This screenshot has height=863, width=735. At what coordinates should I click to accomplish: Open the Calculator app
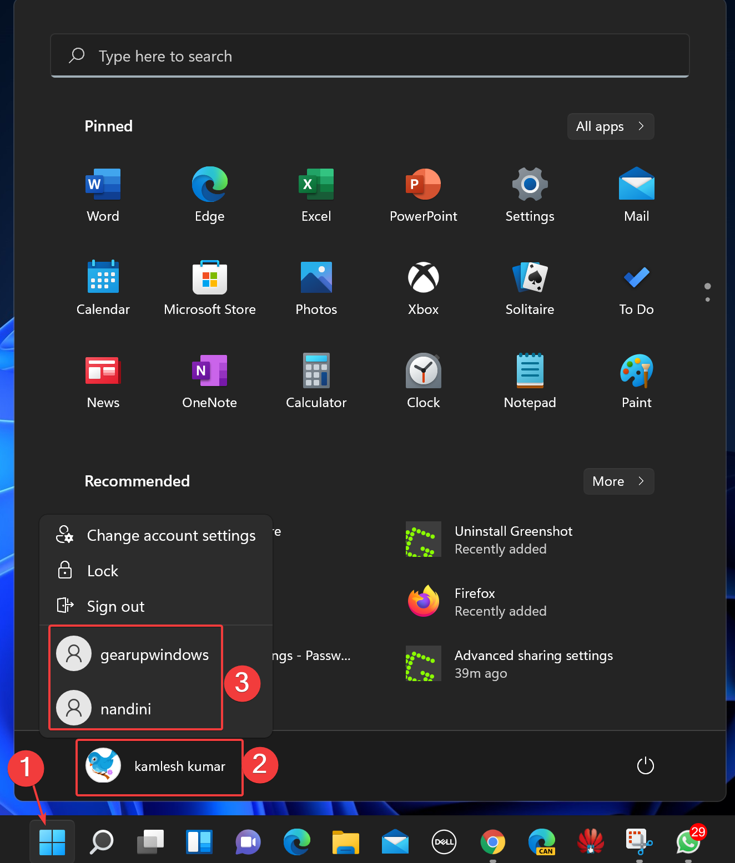click(316, 382)
